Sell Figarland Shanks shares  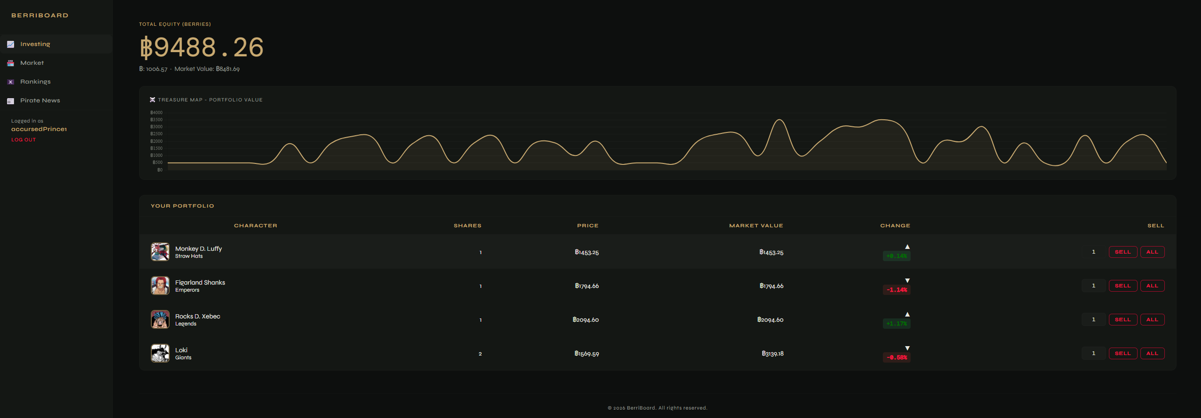1123,286
